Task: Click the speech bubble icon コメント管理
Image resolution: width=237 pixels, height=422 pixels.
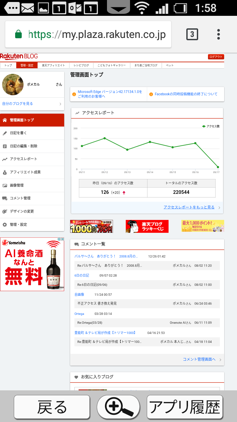Action: (5, 198)
